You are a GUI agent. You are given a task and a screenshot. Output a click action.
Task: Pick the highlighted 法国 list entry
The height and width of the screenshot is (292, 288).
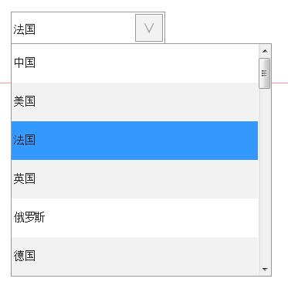(x=134, y=141)
